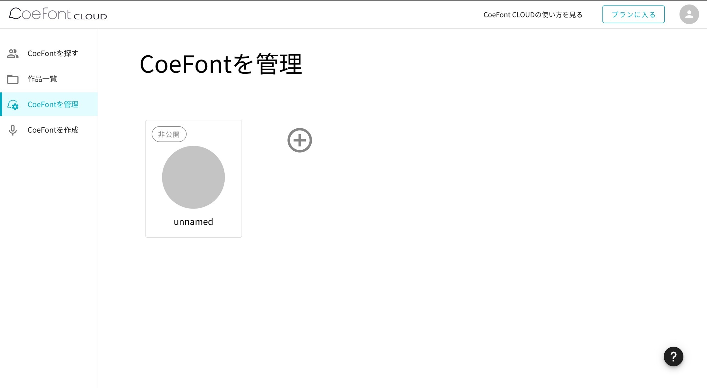Add a new CoeFont with plus icon
Viewport: 707px width, 388px height.
pyautogui.click(x=300, y=140)
